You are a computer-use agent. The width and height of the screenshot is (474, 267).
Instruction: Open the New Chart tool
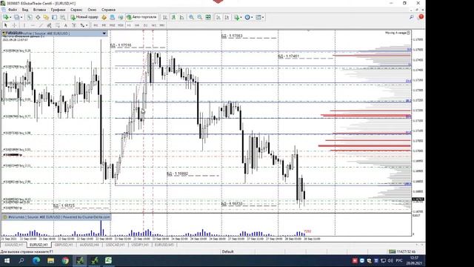5,17
